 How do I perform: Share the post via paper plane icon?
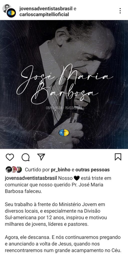pos(41,157)
